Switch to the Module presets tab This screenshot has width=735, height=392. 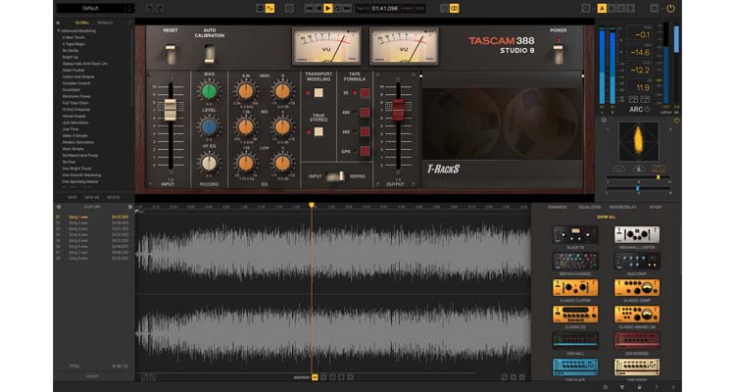click(x=105, y=22)
